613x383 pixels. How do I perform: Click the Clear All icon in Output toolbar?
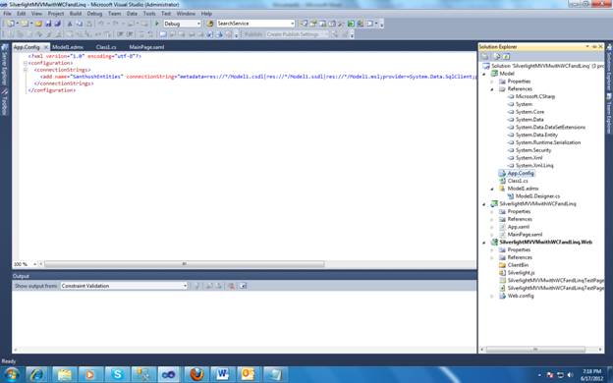pyautogui.click(x=232, y=286)
